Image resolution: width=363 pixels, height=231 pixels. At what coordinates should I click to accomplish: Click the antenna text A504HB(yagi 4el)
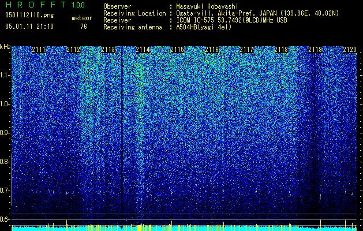pos(204,27)
